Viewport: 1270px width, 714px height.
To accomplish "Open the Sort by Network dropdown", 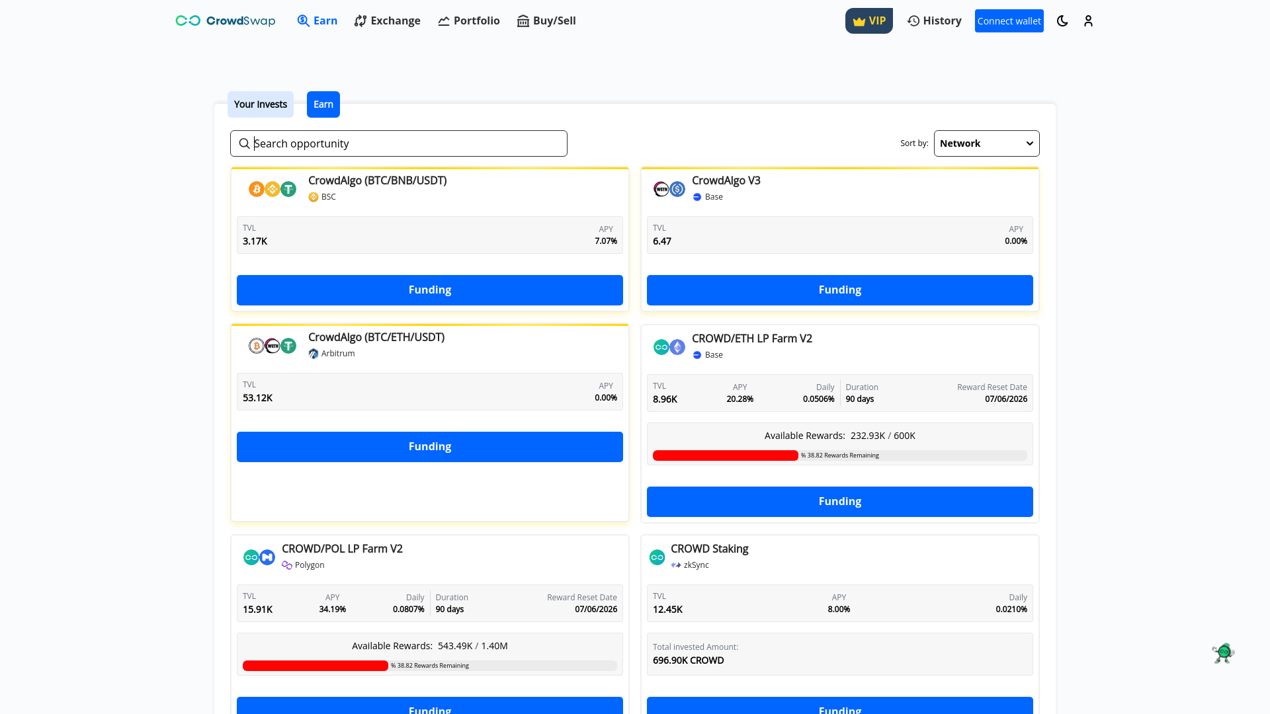I will 986,143.
